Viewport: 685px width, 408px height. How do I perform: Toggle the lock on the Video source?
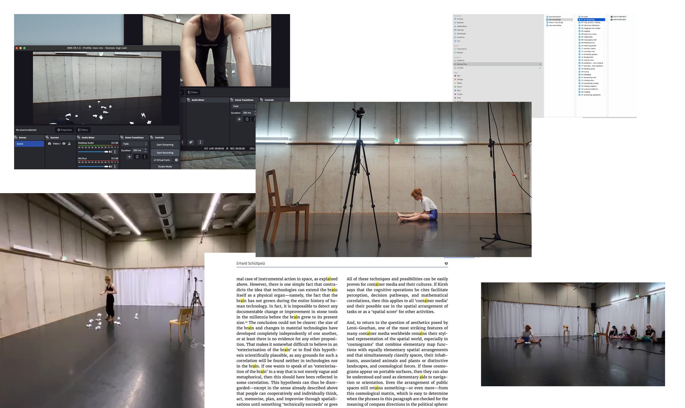coord(69,144)
